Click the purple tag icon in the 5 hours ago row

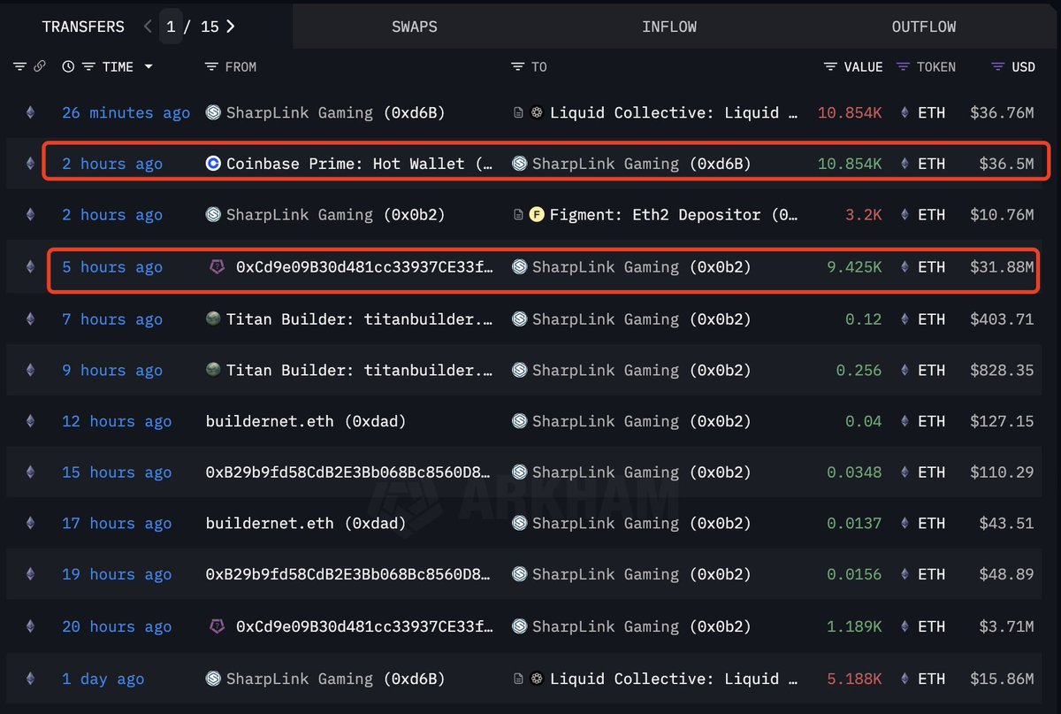tap(216, 266)
